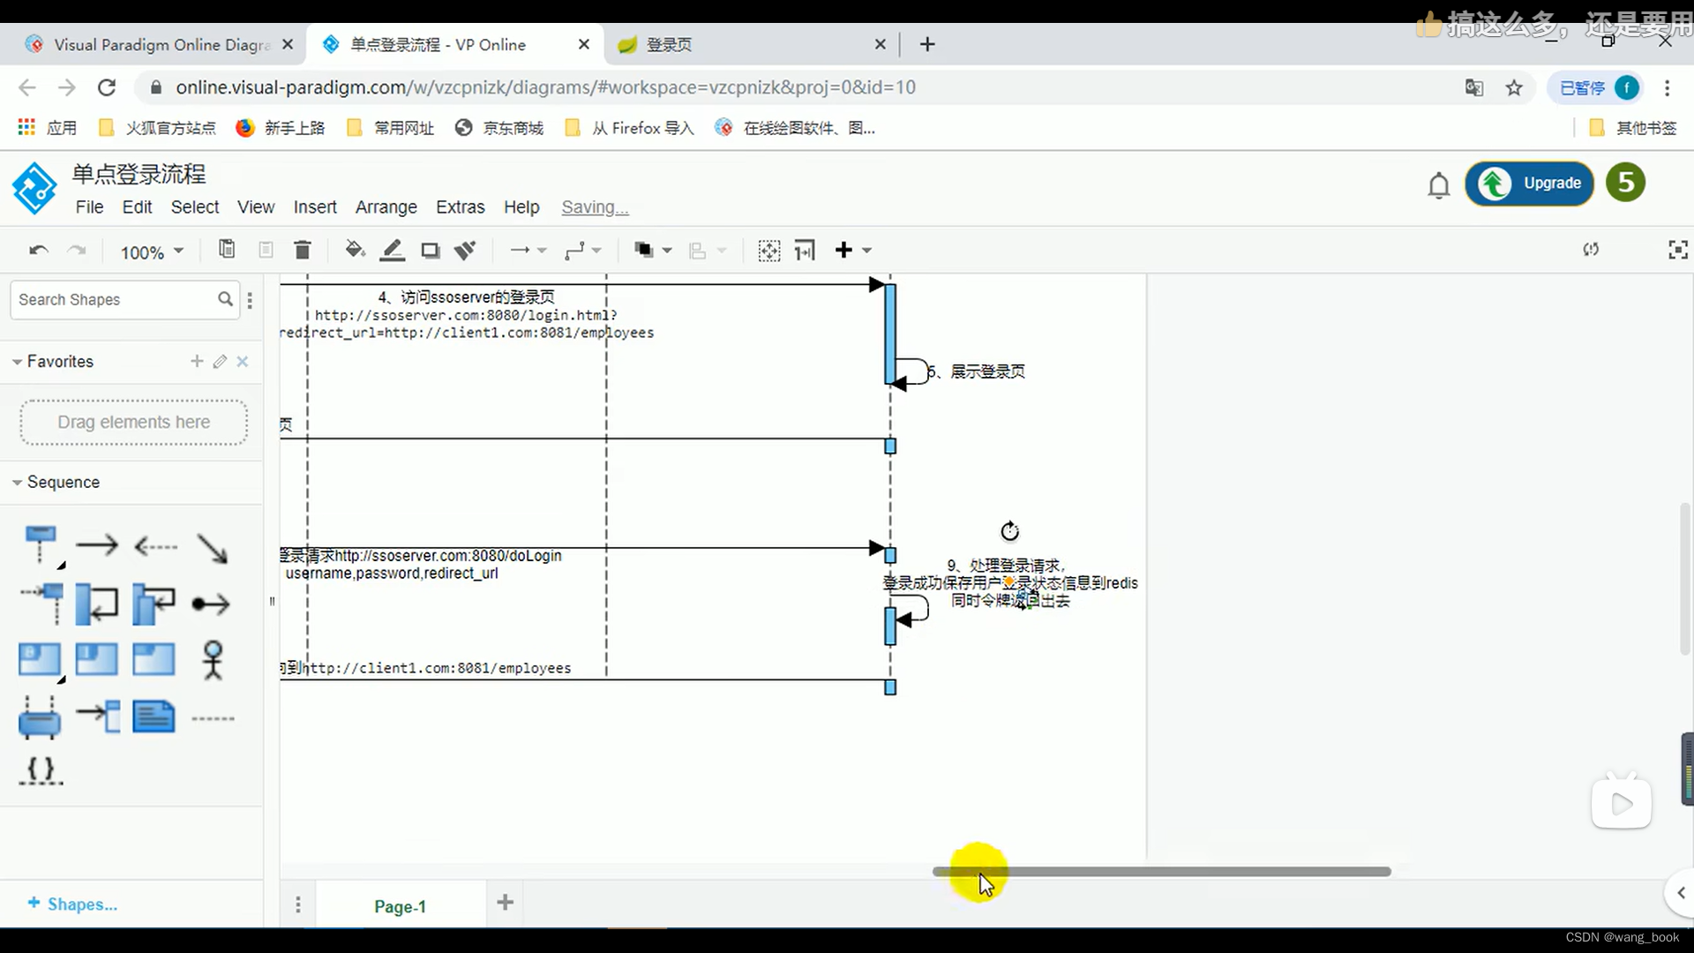Delete selection with the trash icon
This screenshot has height=953, width=1694.
(303, 251)
